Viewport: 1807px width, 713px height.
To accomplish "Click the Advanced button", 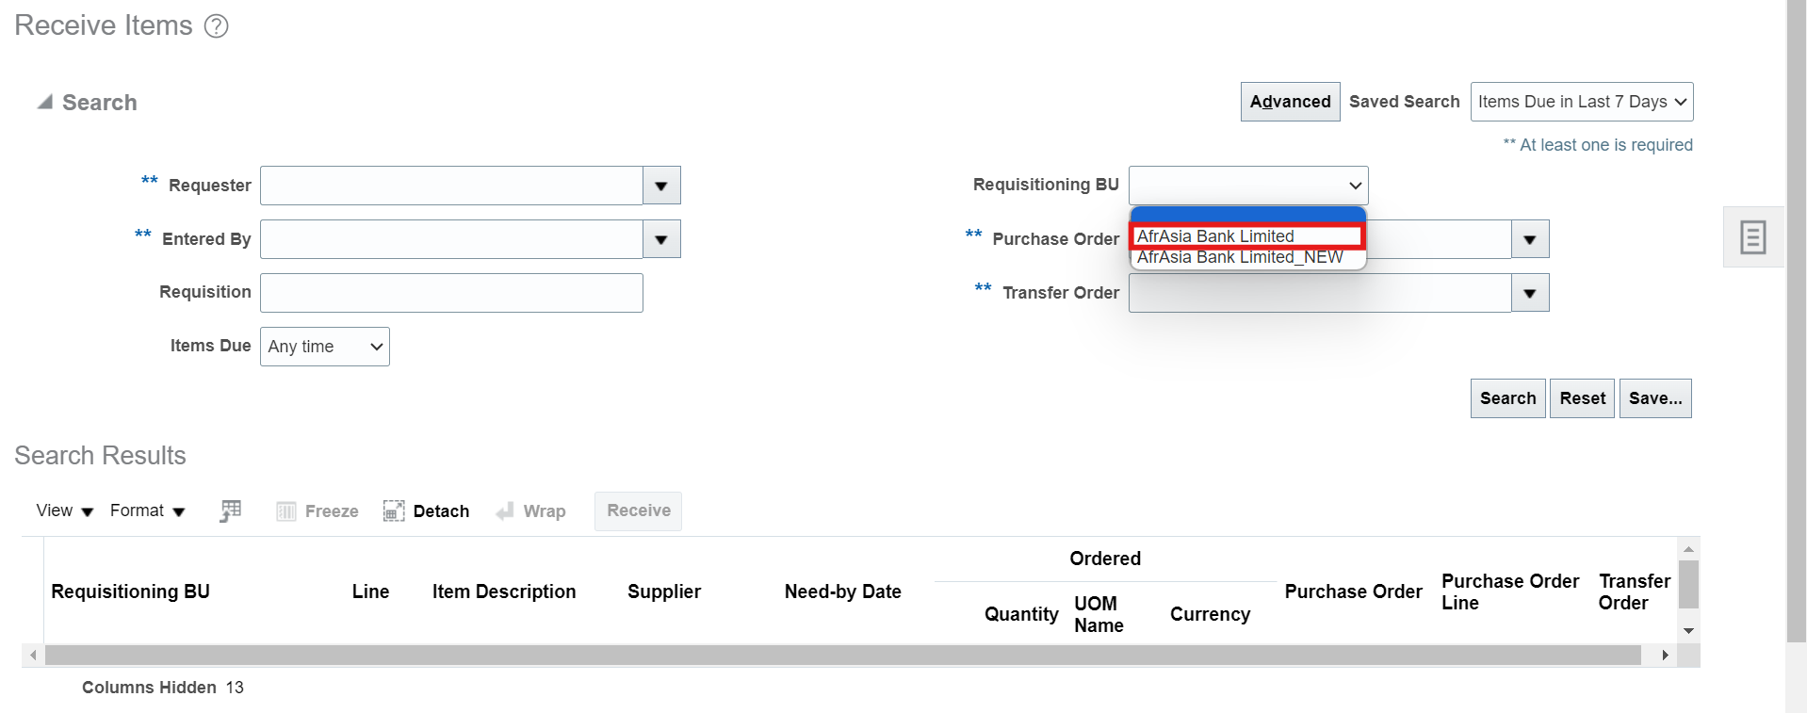I will point(1289,102).
